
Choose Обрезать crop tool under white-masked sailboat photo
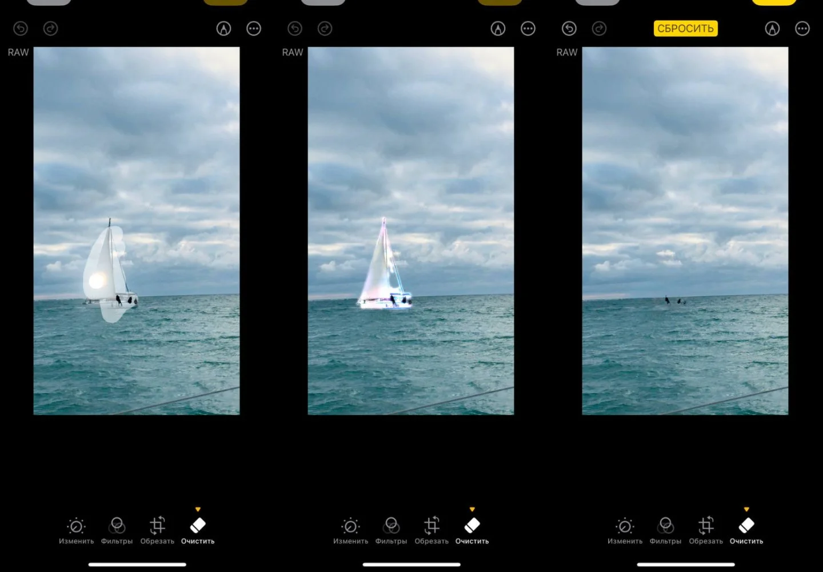coord(157,531)
